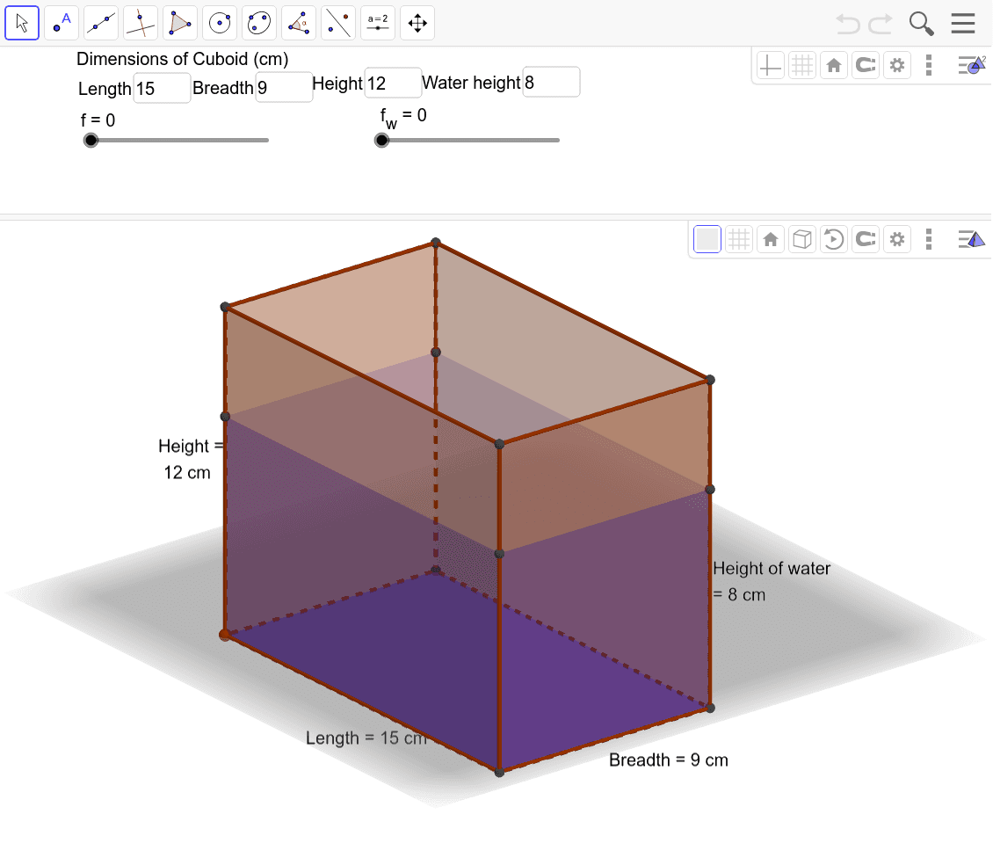Toggle the grid in the 3D view
The width and height of the screenshot is (993, 858).
739,238
